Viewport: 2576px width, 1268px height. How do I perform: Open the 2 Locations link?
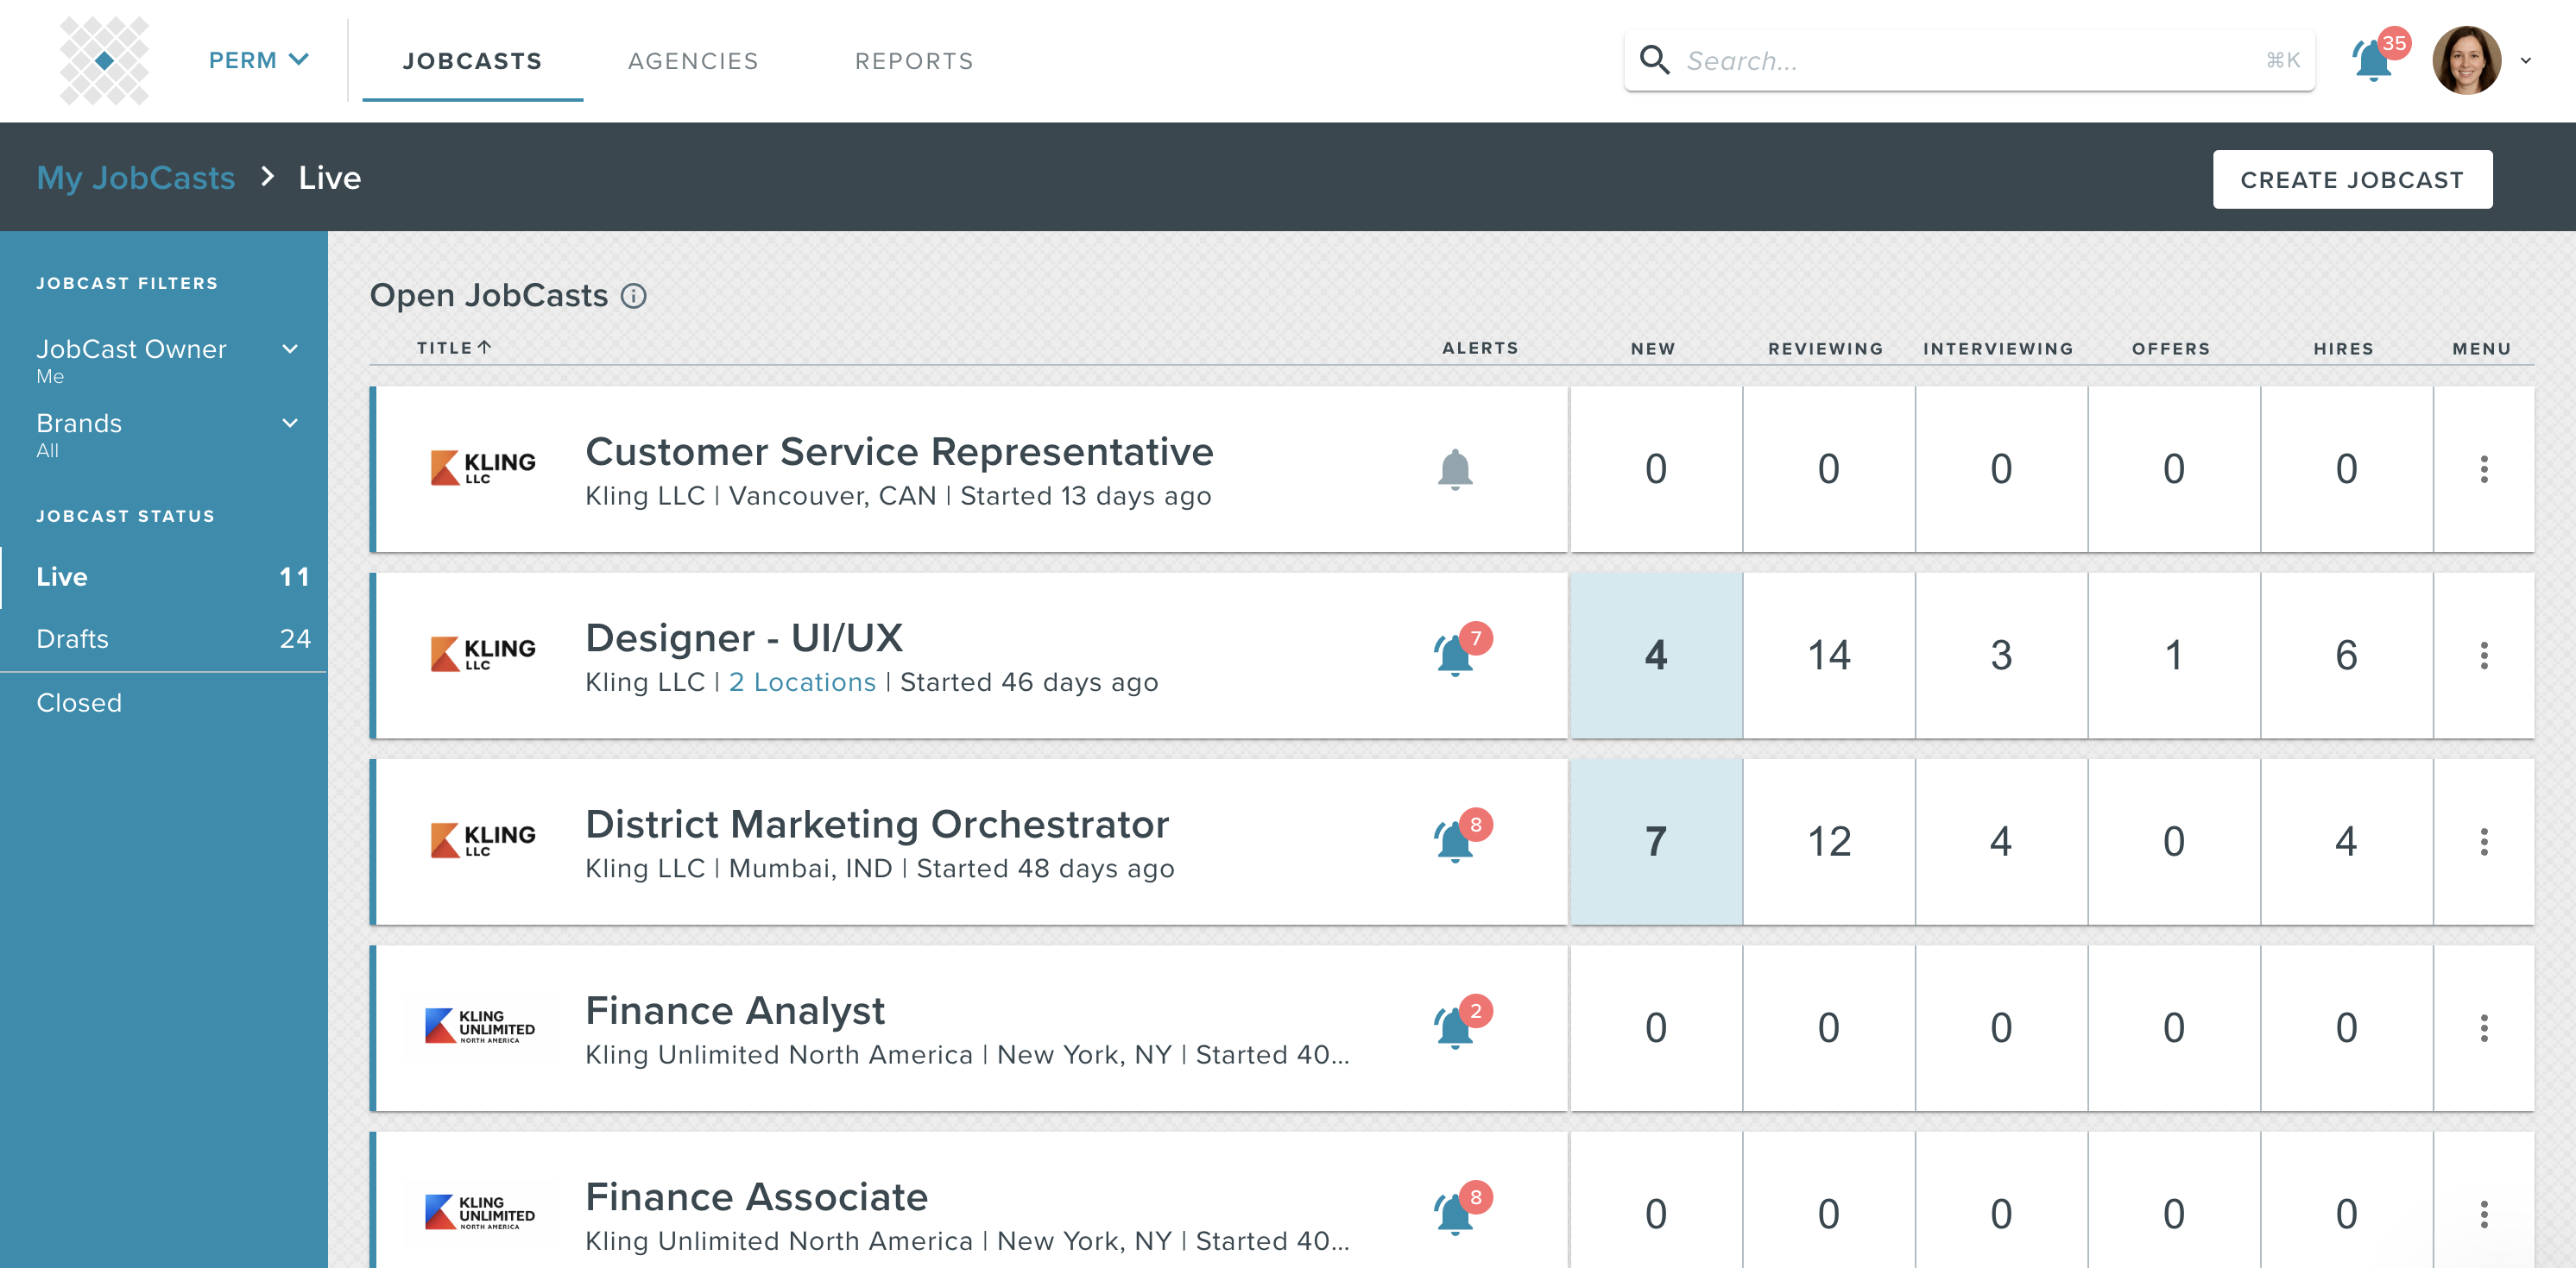point(802,682)
